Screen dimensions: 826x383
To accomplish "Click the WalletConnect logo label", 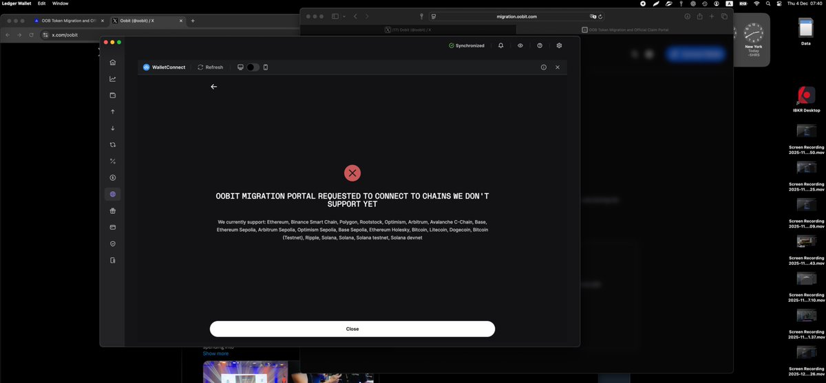I will point(165,67).
